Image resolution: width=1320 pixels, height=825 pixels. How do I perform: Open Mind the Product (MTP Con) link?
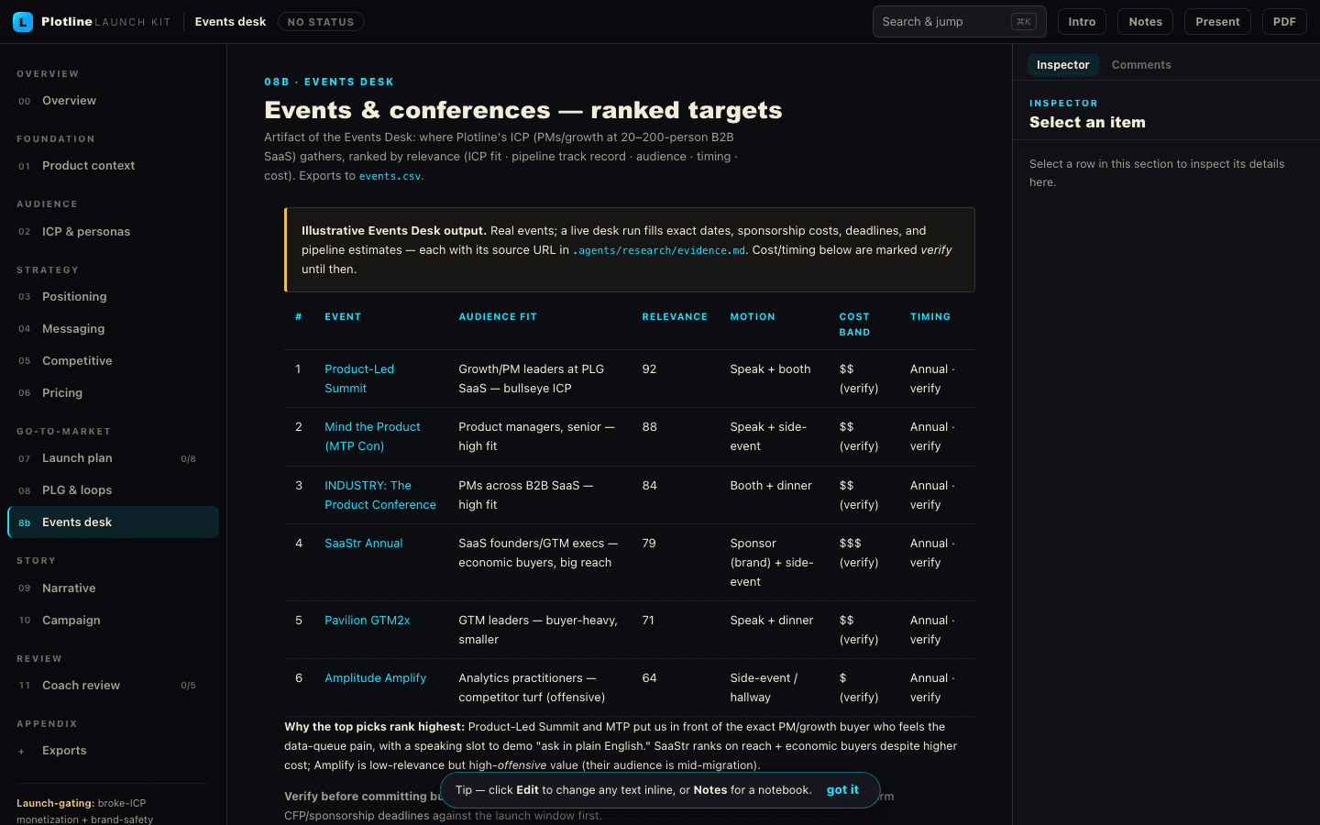point(372,436)
